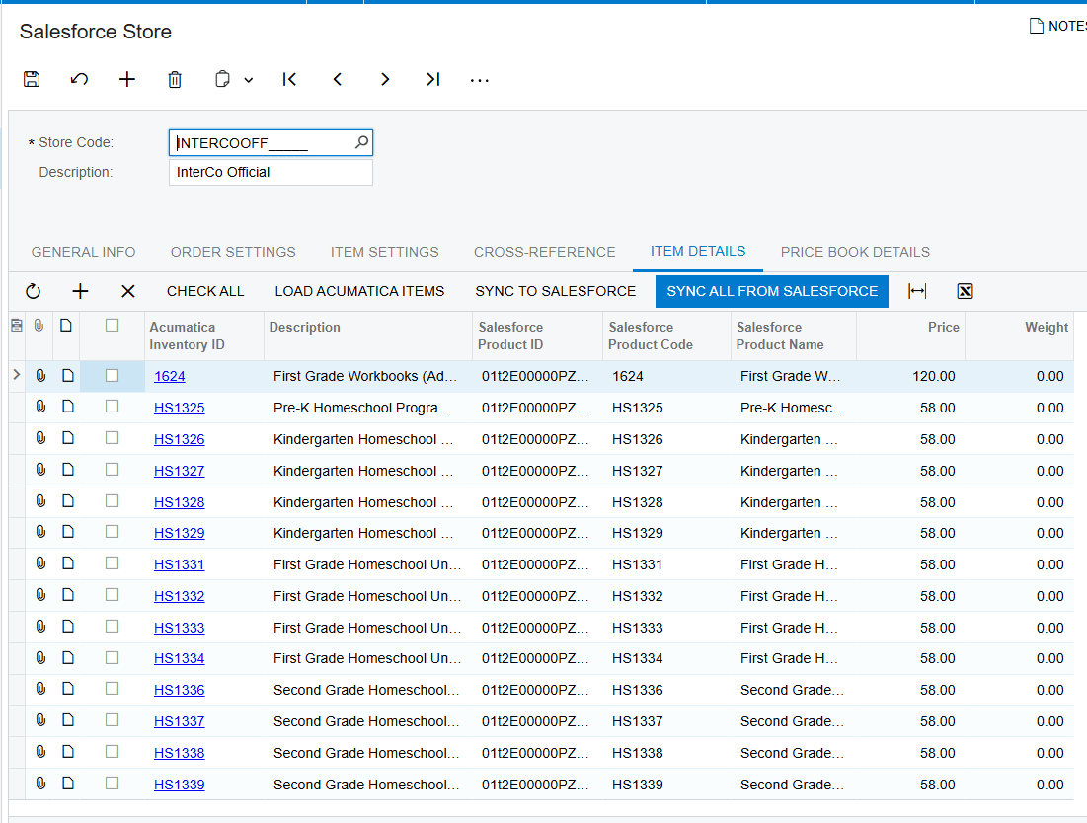The height and width of the screenshot is (823, 1087).
Task: Click the grid row-selector header icon
Action: pyautogui.click(x=17, y=325)
